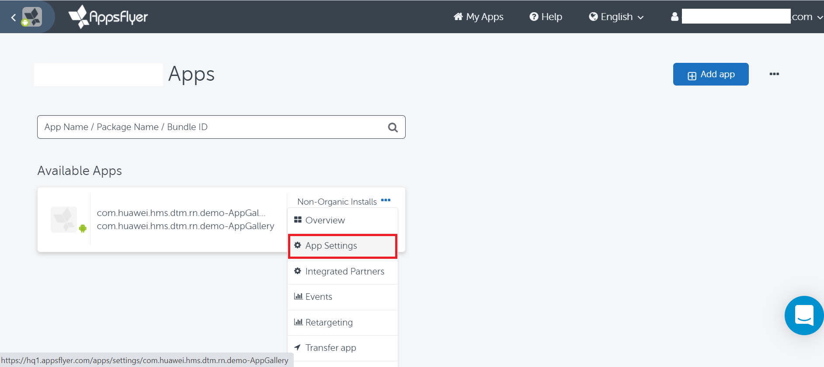Click the Add app button
Image resolution: width=824 pixels, height=367 pixels.
click(711, 74)
